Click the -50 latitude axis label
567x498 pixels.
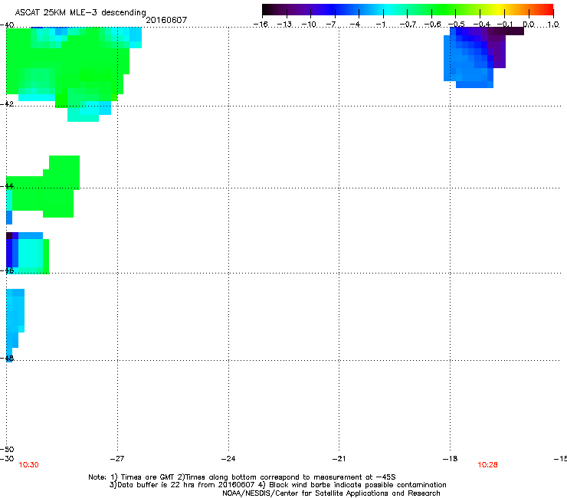pyautogui.click(x=7, y=450)
